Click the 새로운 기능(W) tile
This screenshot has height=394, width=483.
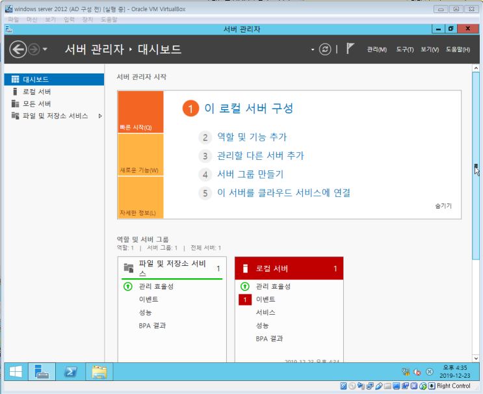140,155
